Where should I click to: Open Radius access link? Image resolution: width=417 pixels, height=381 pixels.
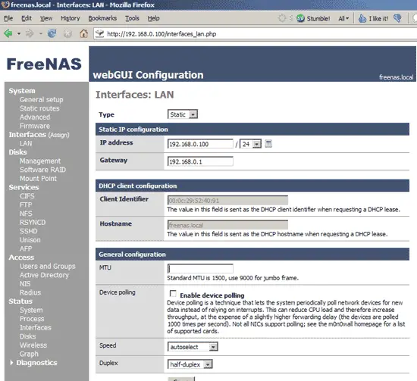click(30, 292)
